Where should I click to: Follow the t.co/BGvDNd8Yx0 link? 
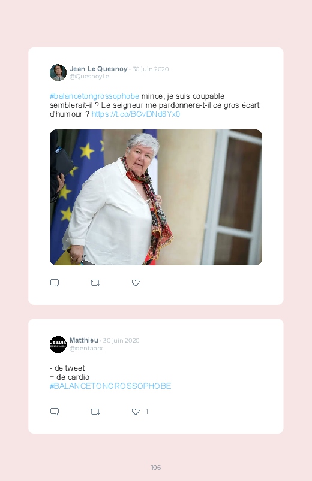pos(136,114)
